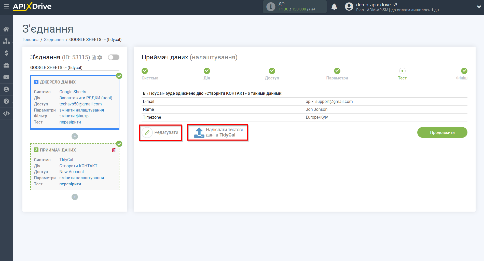Add a step below the data source block
This screenshot has width=484, height=261.
pos(75,136)
